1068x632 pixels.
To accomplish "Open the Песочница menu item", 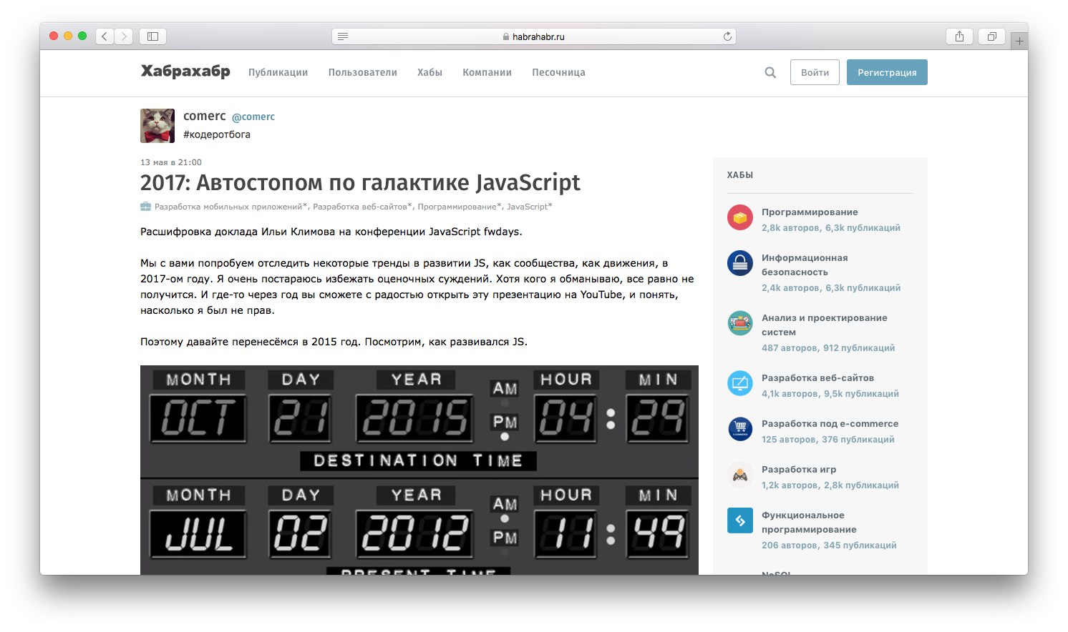I will (558, 72).
